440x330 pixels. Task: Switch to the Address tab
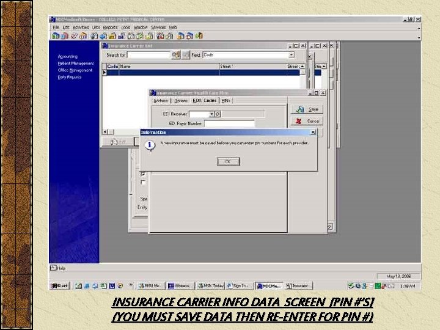click(x=161, y=101)
